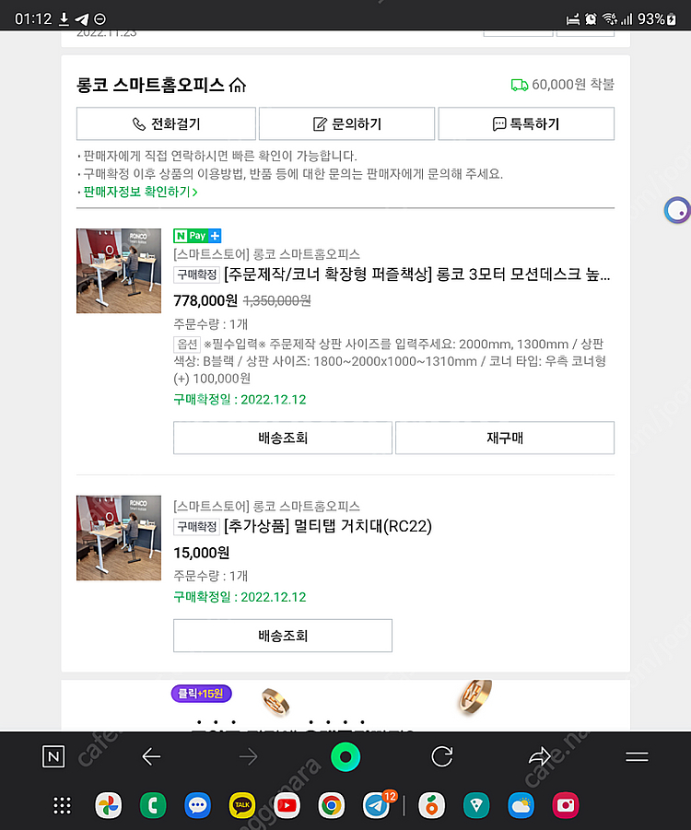This screenshot has width=691, height=830.
Task: Open 판매자정보 확인하기 link
Action: coord(140,192)
